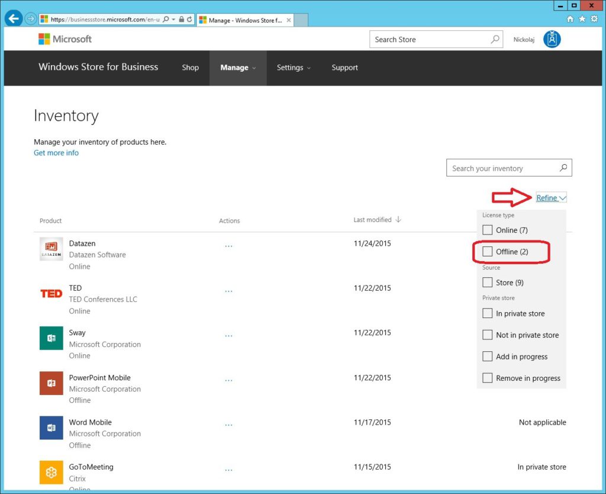Viewport: 606px width, 494px height.
Task: Click the page refresh icon
Action: pos(189,19)
